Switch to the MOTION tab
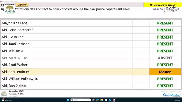 (x=22, y=5)
